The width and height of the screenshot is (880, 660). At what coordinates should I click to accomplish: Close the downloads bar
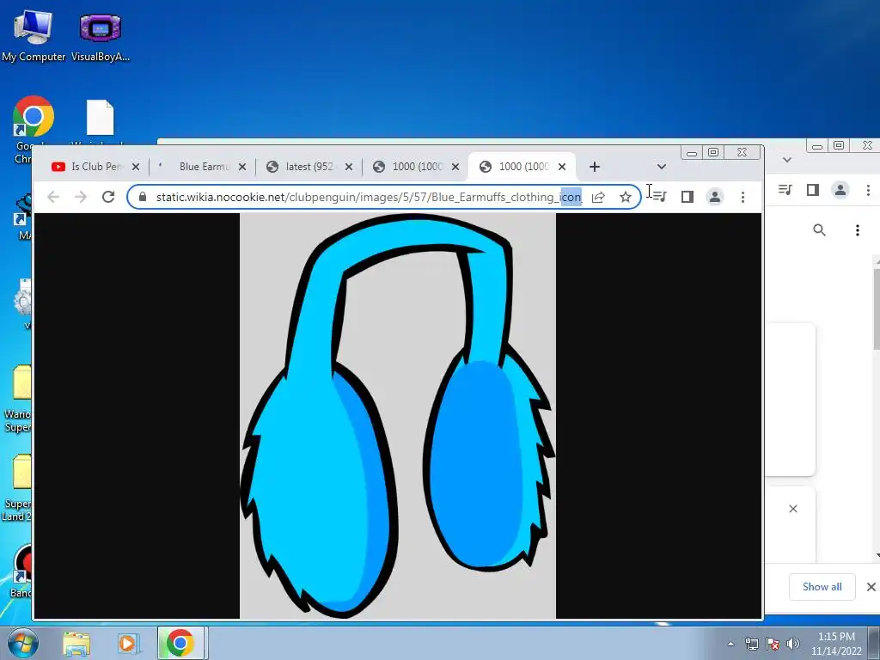(x=871, y=586)
